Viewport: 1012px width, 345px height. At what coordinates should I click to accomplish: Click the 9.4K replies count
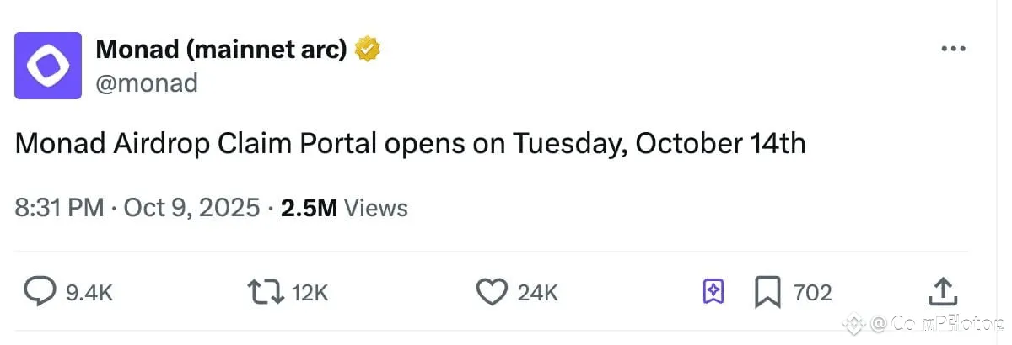[89, 293]
